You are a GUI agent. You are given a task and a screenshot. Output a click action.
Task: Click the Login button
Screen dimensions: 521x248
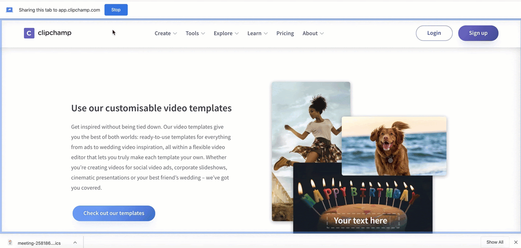434,33
